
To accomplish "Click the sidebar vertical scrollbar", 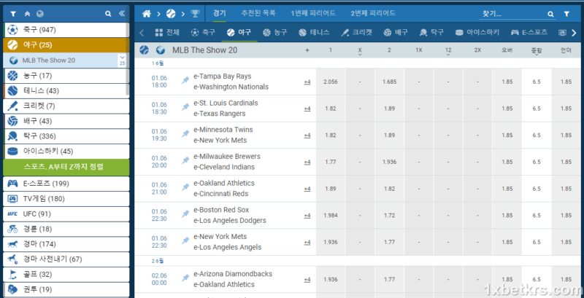I will click(128, 60).
